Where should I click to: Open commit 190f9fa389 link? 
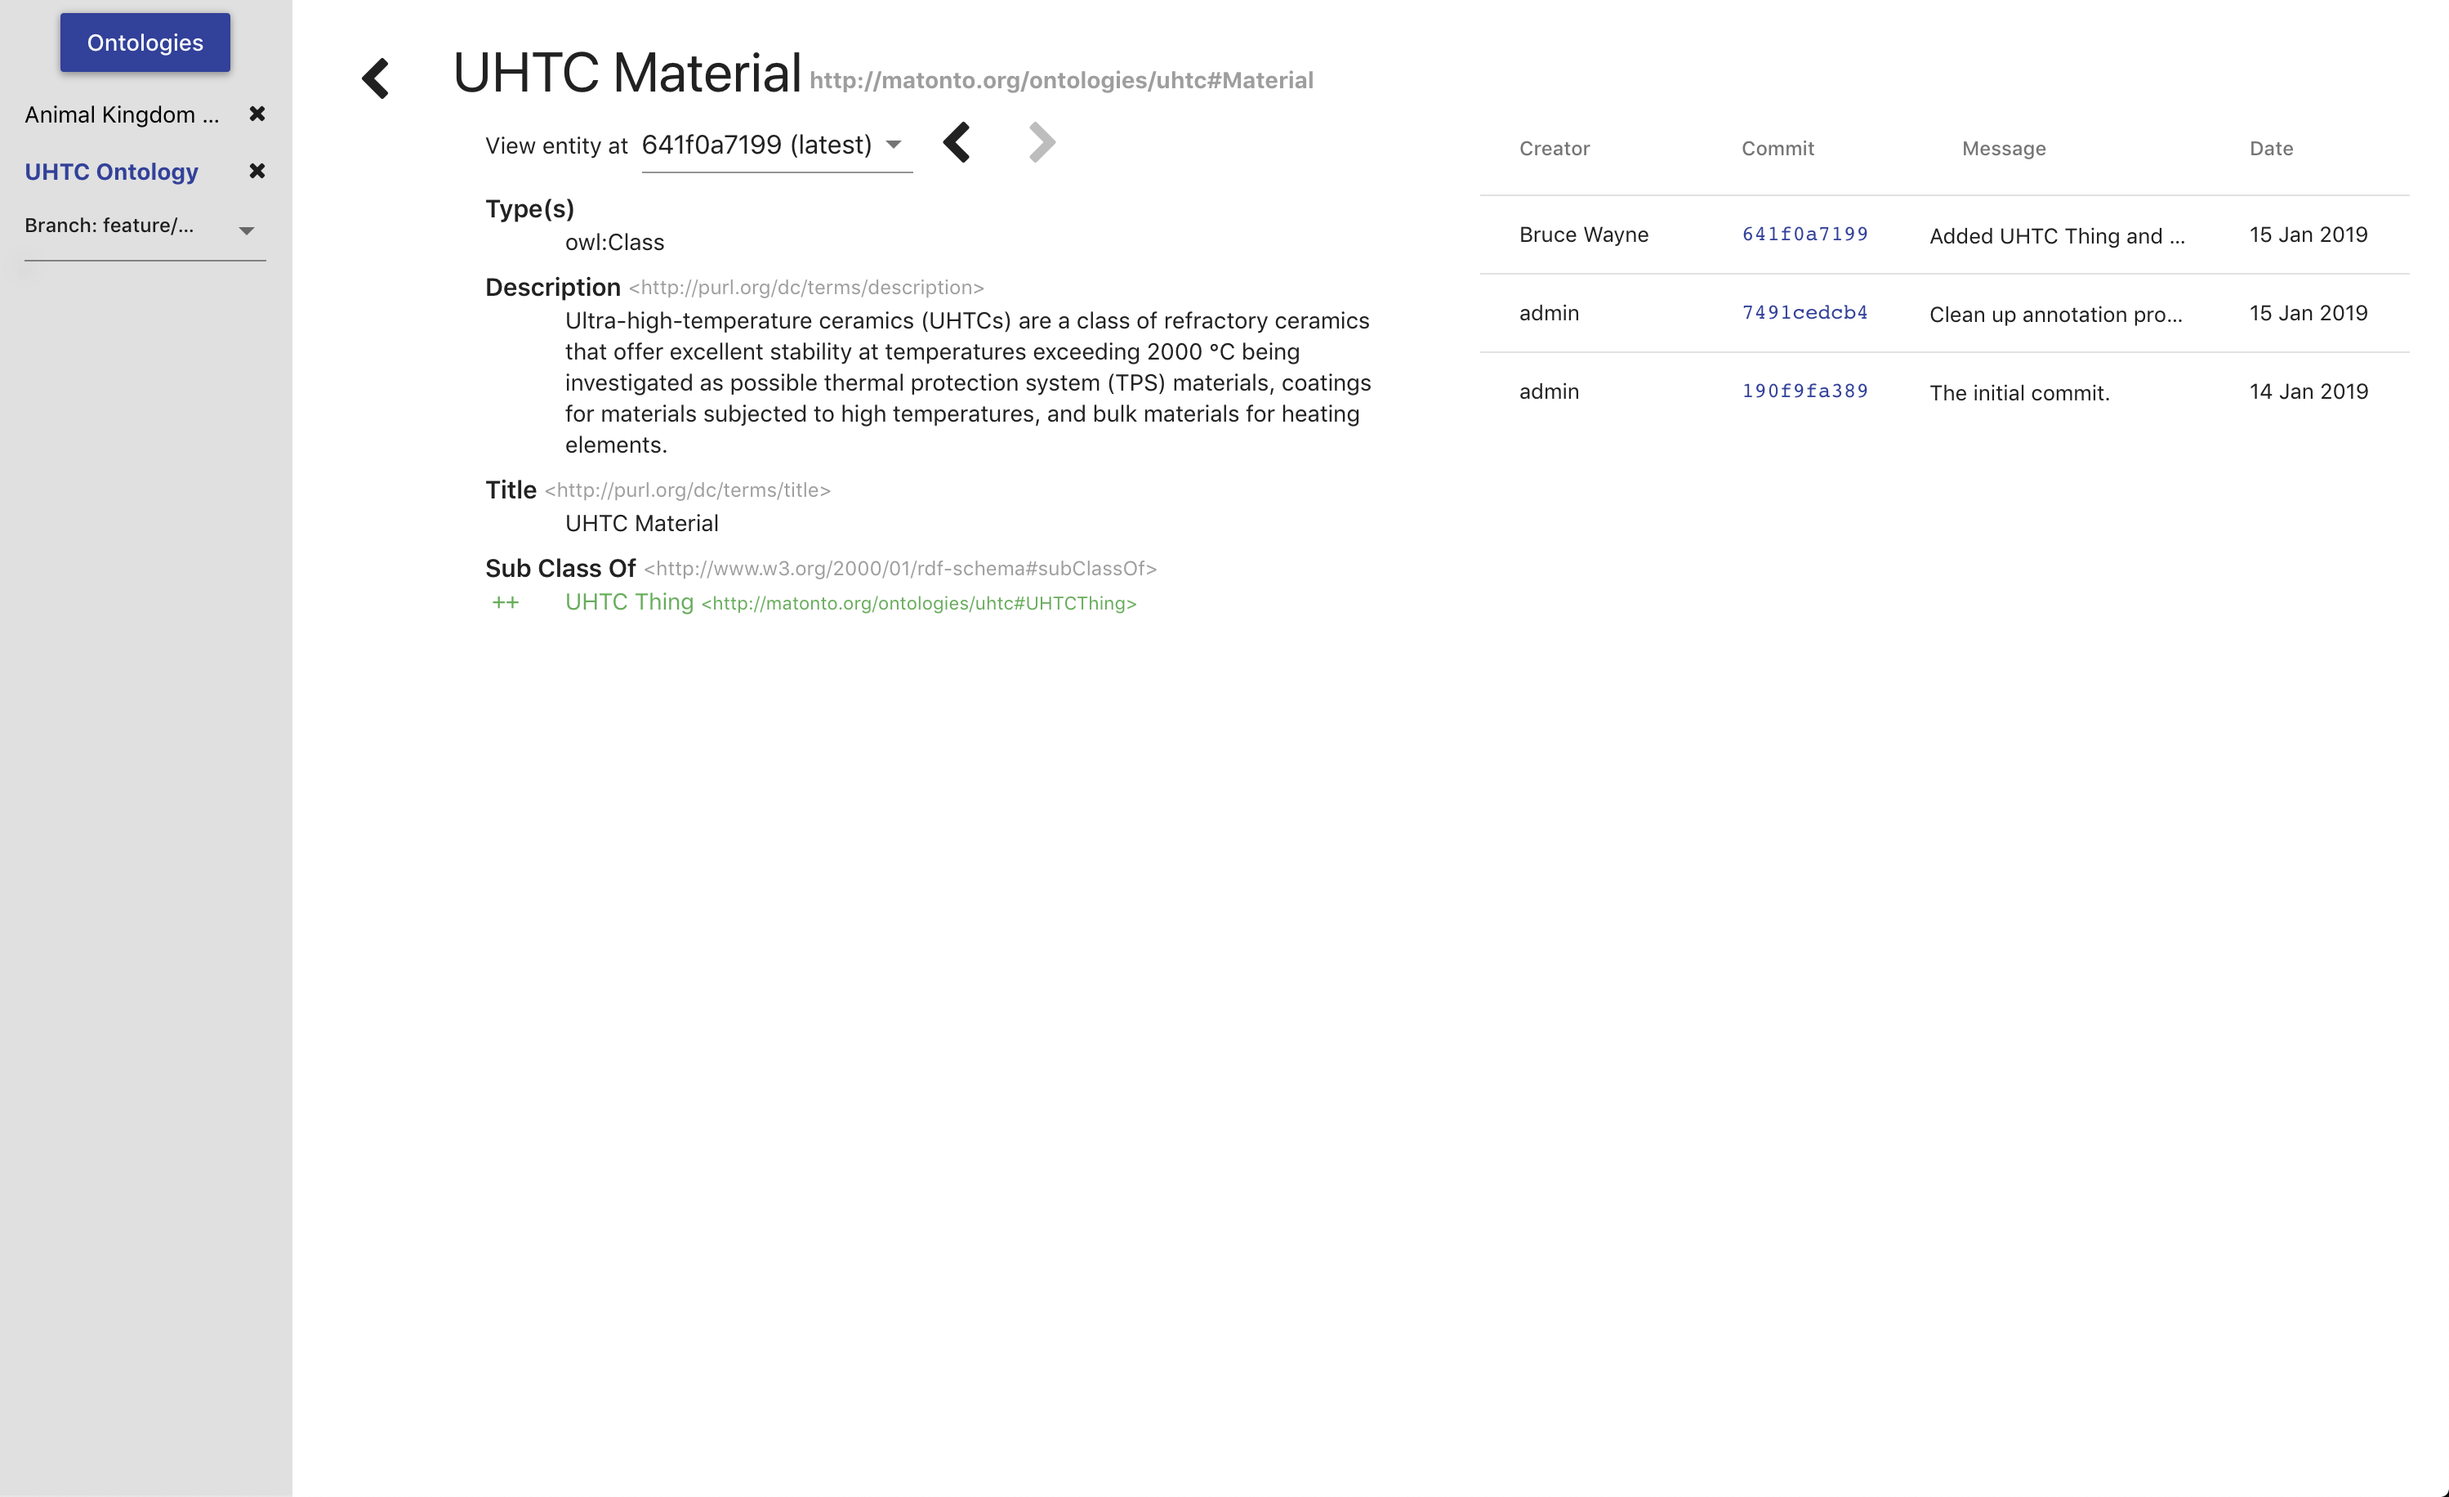[1804, 391]
